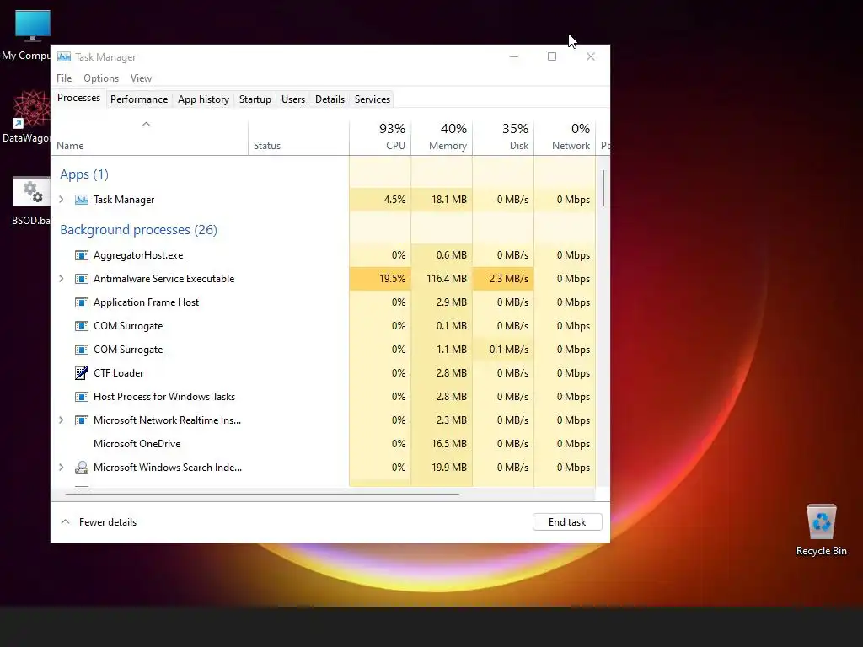Select the Host Process for Windows Tasks name
Screen dimensions: 863x647
coord(164,397)
